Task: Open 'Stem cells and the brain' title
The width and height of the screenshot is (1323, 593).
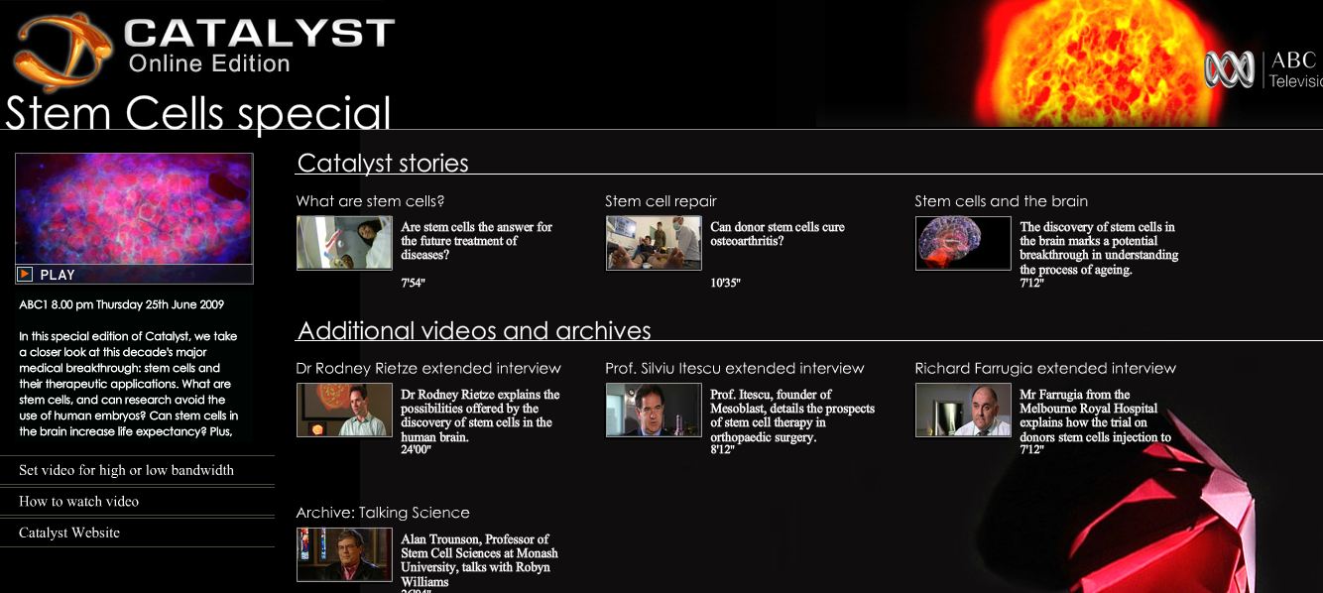Action: tap(1001, 201)
